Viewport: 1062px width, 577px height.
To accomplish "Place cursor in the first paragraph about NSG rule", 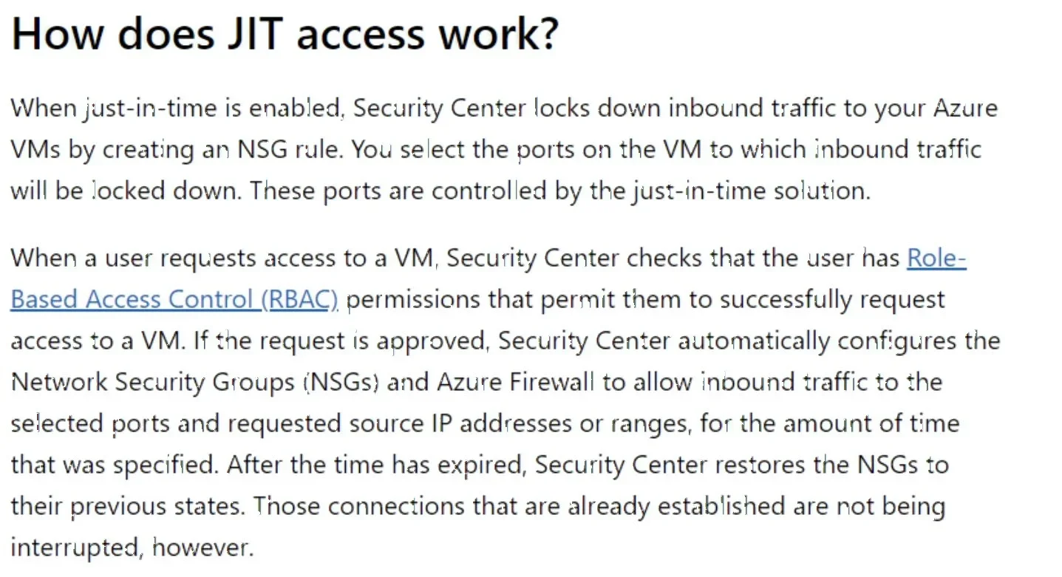I will point(504,149).
